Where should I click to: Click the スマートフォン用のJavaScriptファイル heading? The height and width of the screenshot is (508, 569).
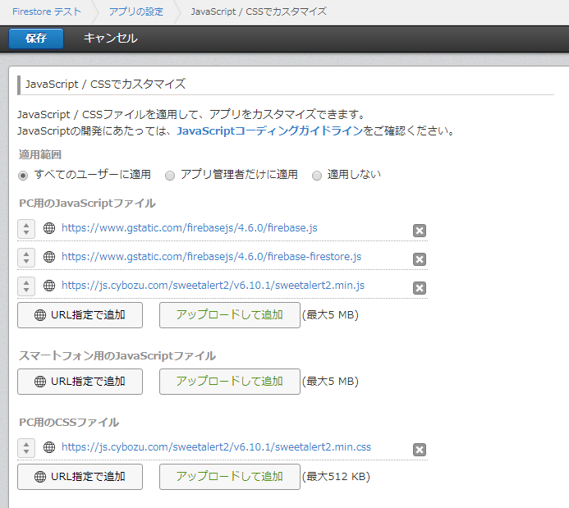[x=117, y=355]
